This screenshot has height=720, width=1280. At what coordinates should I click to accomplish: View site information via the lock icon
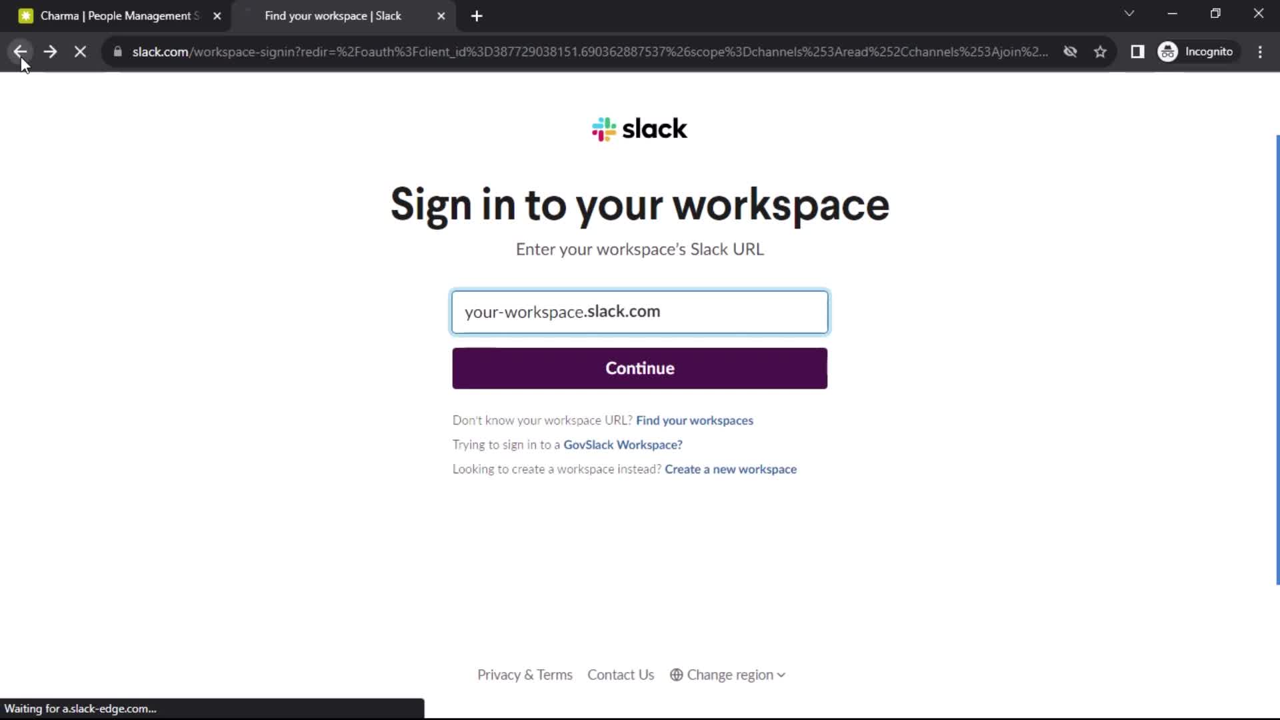(118, 51)
